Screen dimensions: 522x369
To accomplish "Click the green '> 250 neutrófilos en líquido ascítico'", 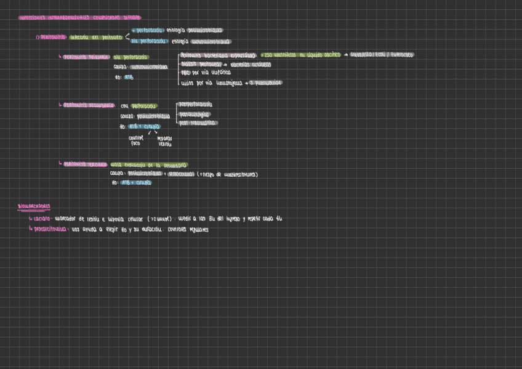I will pyautogui.click(x=301, y=55).
